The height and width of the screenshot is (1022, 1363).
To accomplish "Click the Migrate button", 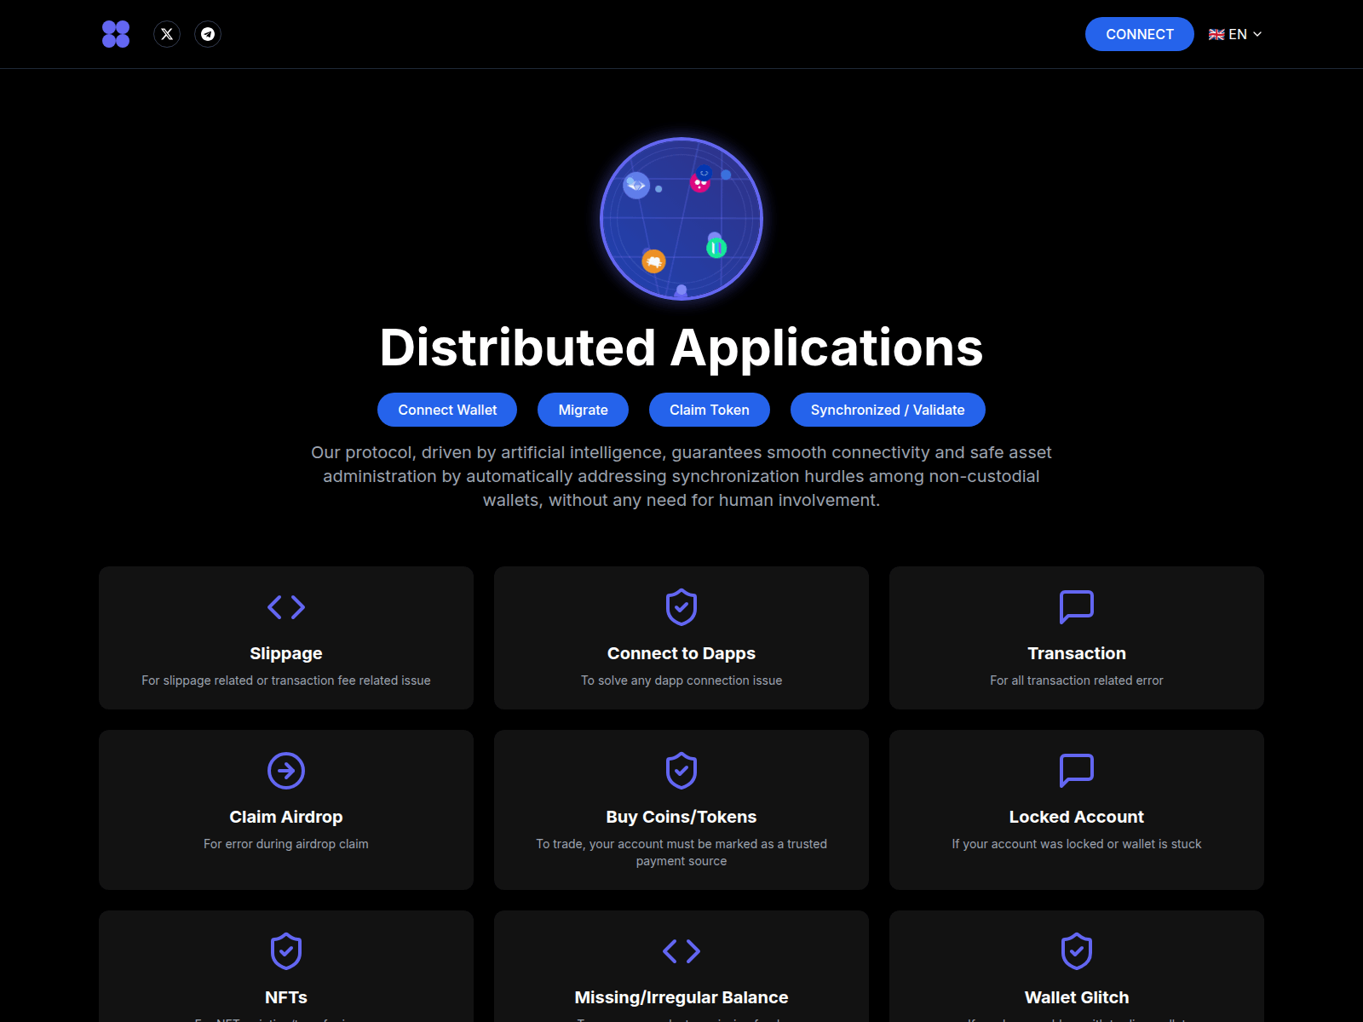I will [x=584, y=410].
